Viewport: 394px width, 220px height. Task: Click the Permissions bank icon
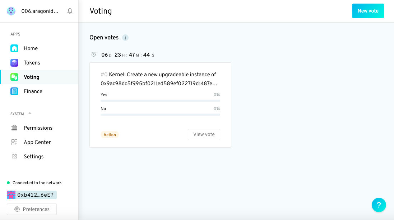click(x=14, y=128)
